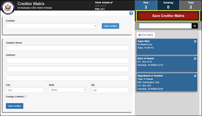This screenshot has width=202, height=116.
Task: Click the Zip input field
Action: [110, 90]
